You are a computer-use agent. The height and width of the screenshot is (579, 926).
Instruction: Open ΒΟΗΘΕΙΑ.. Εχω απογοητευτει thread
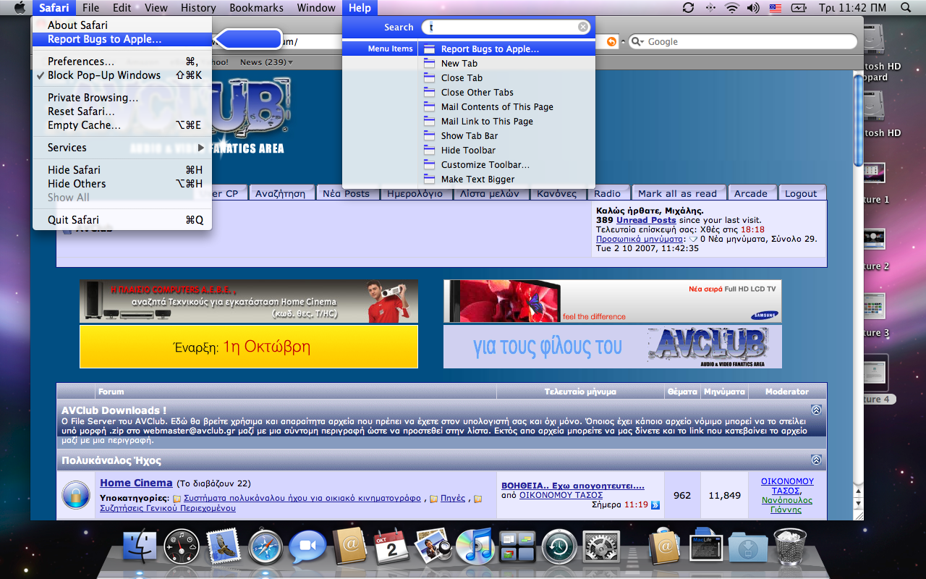point(572,486)
